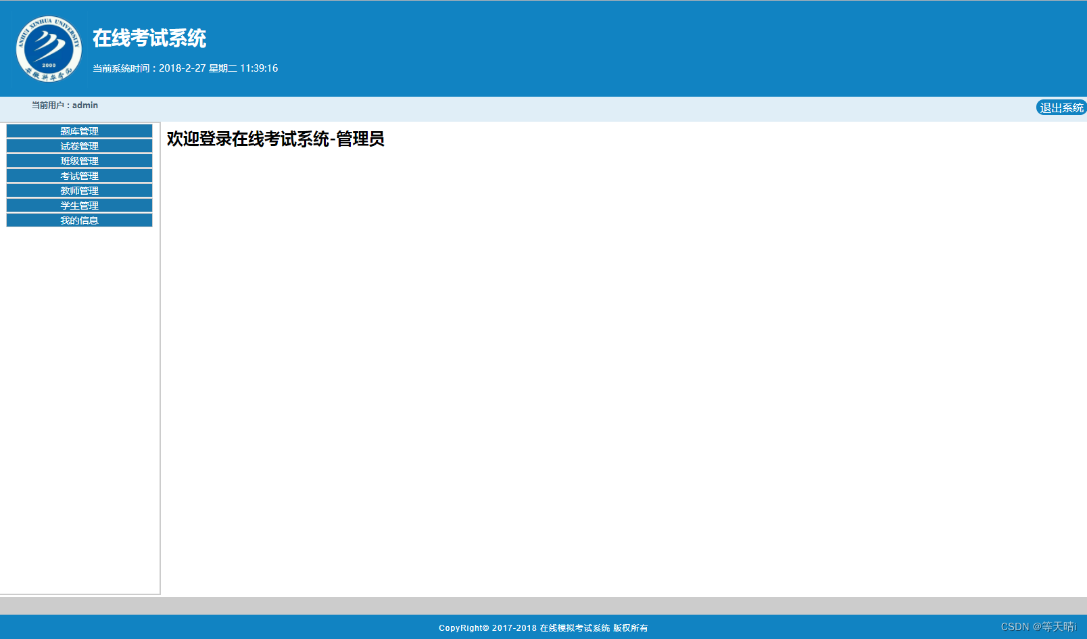Click the system time display

(x=185, y=68)
